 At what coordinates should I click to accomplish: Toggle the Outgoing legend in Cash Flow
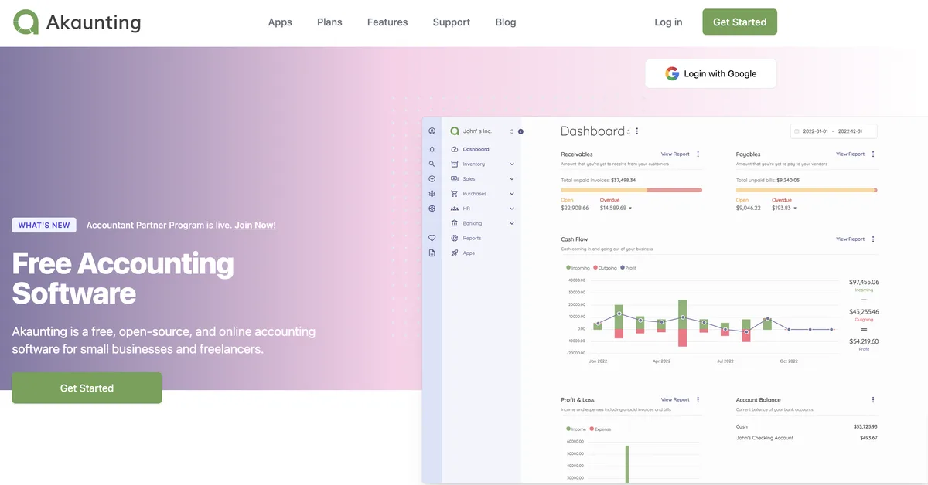(x=605, y=268)
